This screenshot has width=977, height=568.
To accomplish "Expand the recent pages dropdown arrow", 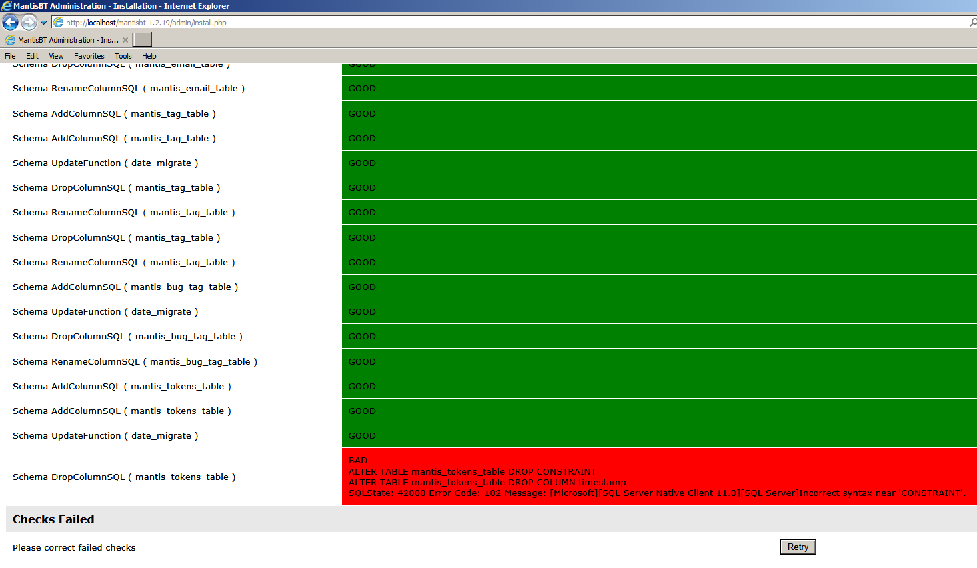I will click(44, 23).
